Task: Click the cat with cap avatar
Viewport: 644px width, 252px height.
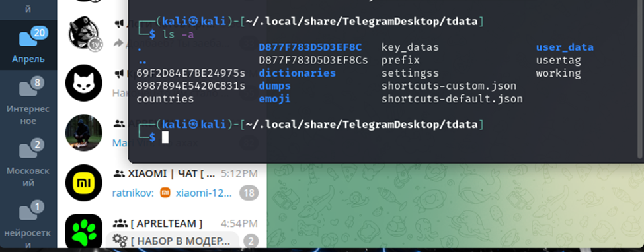Action: point(84,34)
